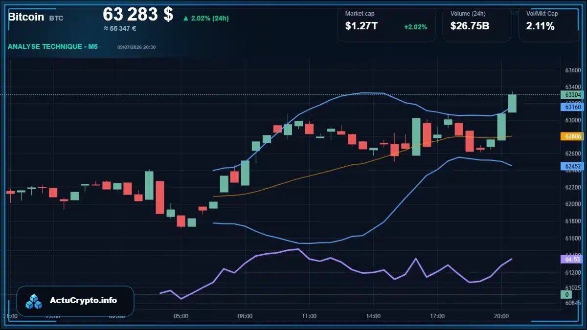Image resolution: width=587 pixels, height=330 pixels.
Task: Click the +2.02% market cap change
Action: point(415,27)
